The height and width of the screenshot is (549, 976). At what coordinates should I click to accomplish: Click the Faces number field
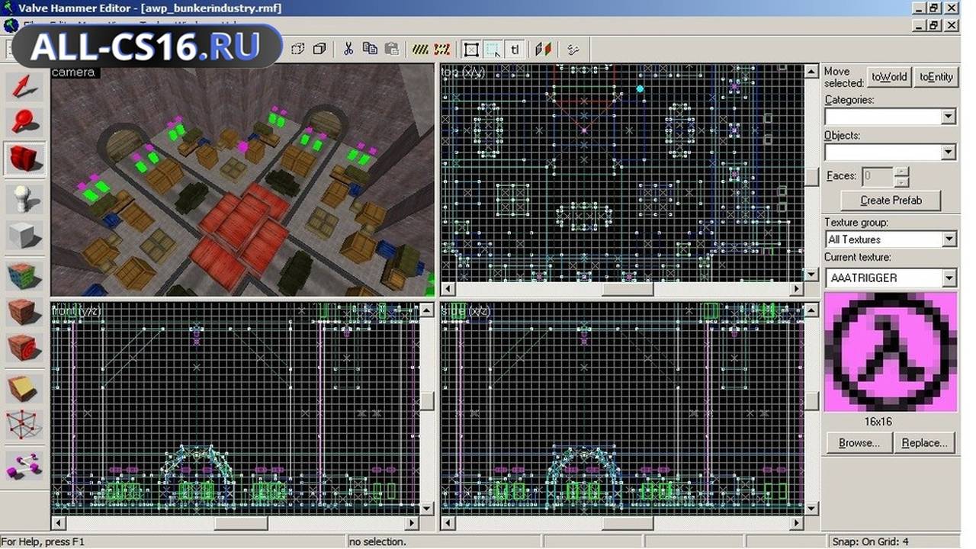pyautogui.click(x=877, y=177)
